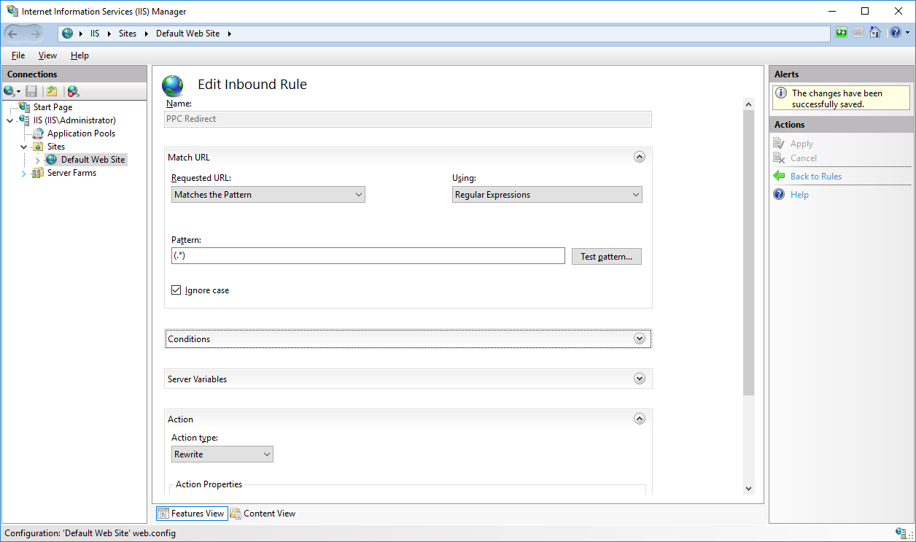Click the Up folder icon in Connections

click(52, 91)
